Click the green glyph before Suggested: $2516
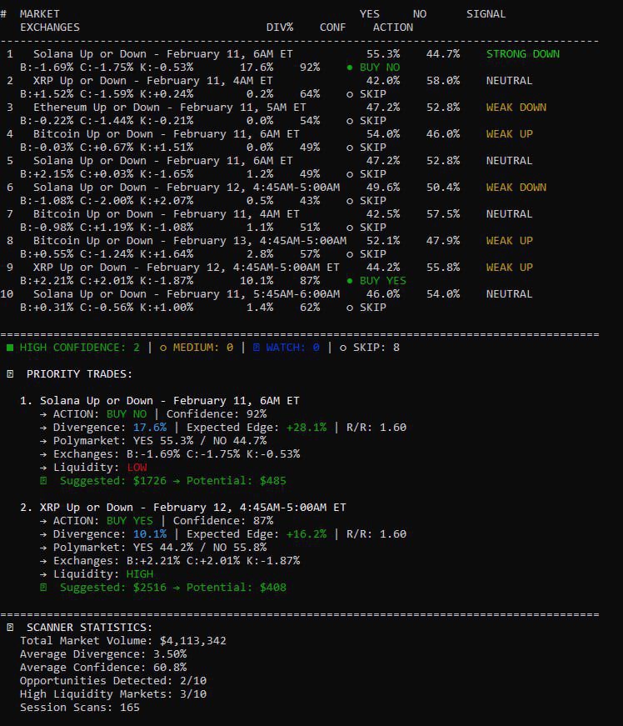 tap(43, 588)
